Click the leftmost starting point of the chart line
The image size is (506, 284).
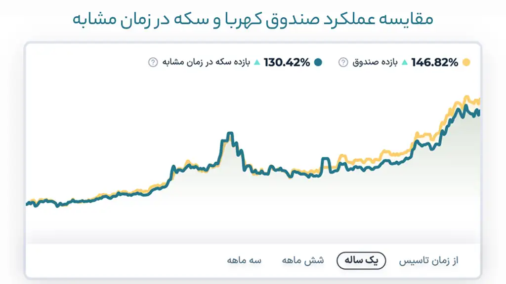[x=27, y=203]
